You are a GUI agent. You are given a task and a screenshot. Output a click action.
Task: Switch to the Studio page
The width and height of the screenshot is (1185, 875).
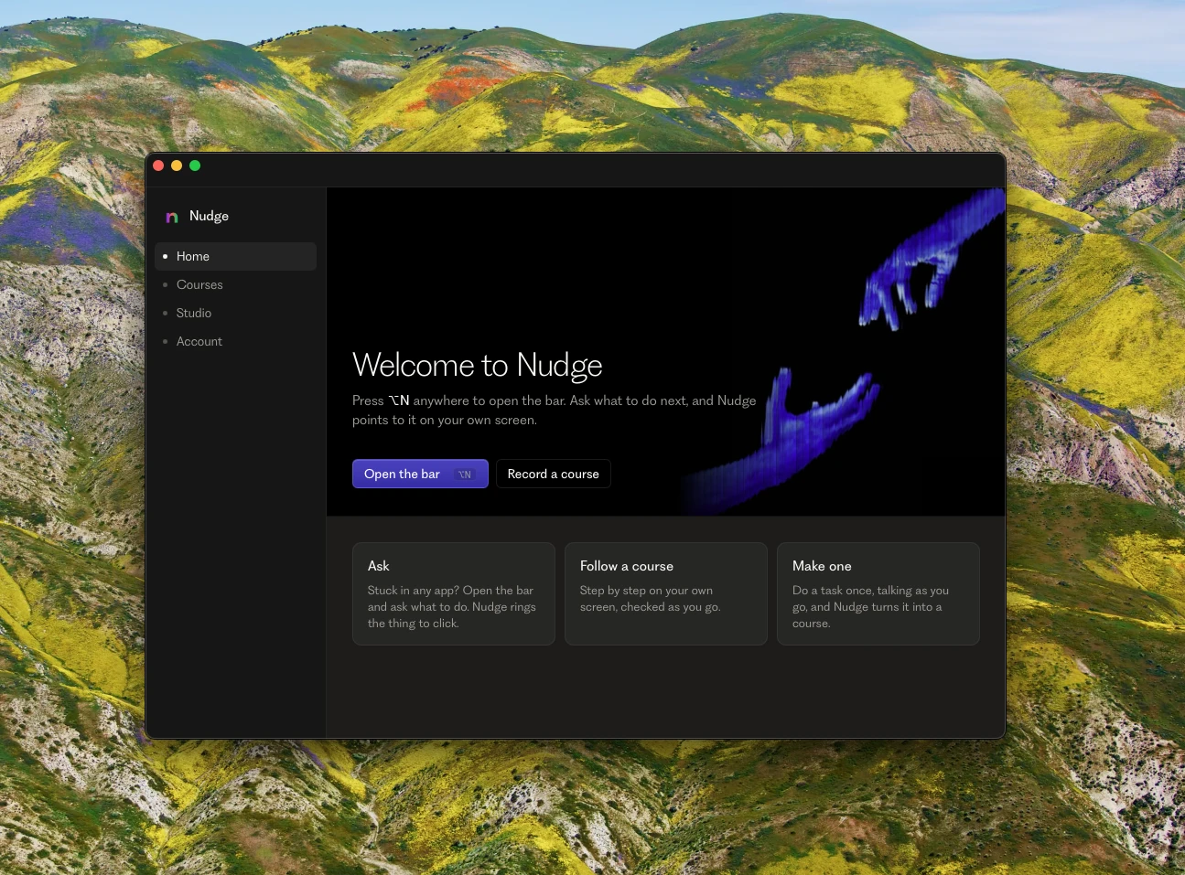tap(236, 313)
